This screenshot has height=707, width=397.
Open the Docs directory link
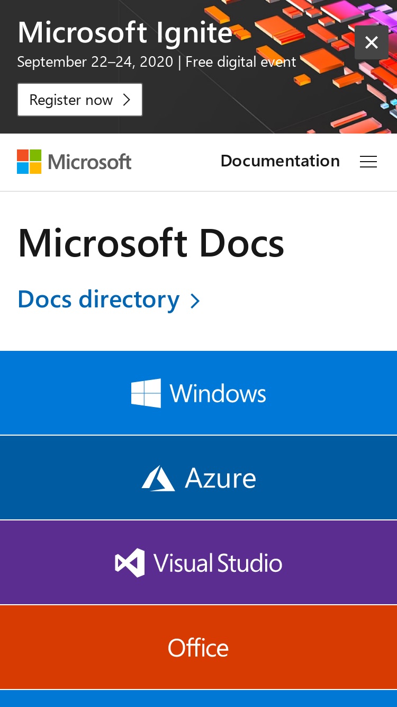109,300
